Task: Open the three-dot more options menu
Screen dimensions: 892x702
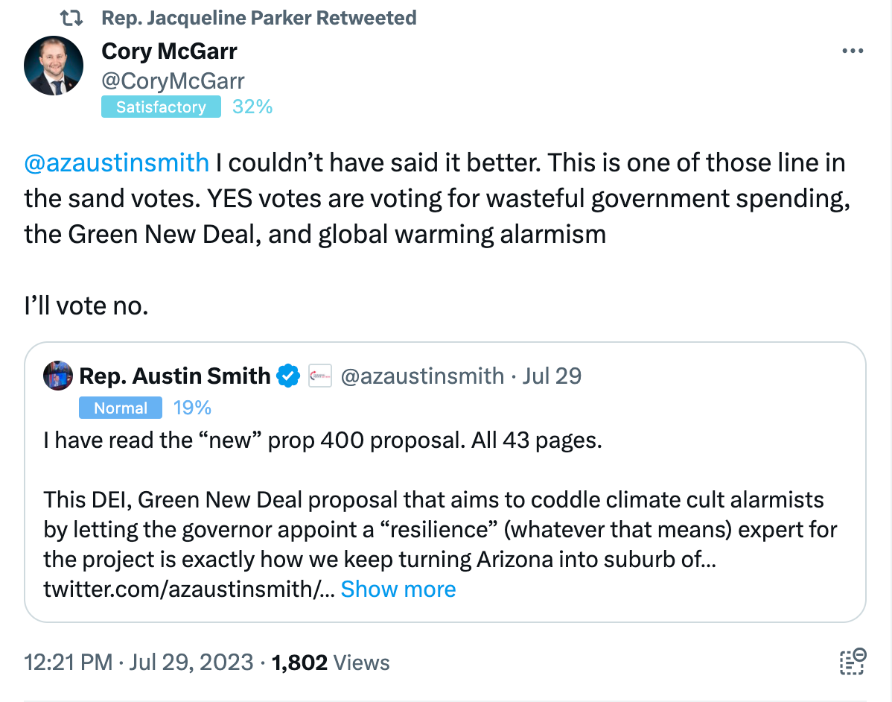Action: click(x=852, y=51)
